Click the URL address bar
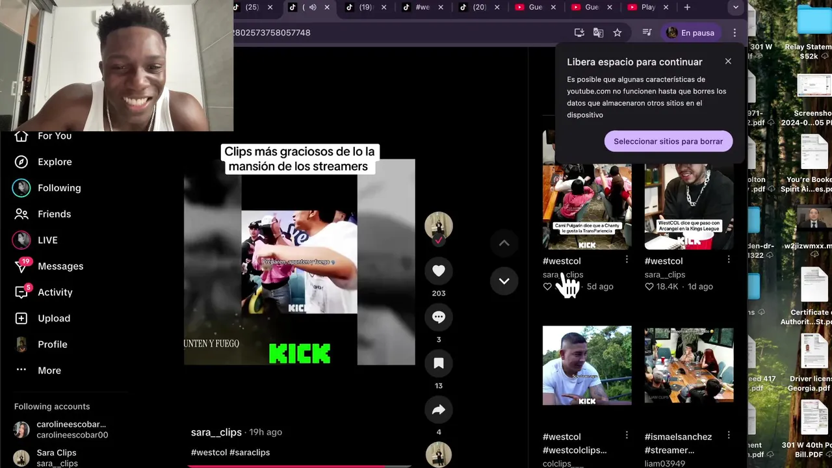Screen dimensions: 832x468 (x=396, y=32)
